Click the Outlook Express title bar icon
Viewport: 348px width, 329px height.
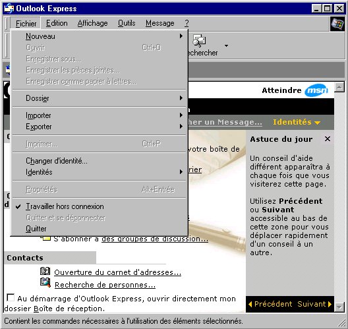coord(9,9)
